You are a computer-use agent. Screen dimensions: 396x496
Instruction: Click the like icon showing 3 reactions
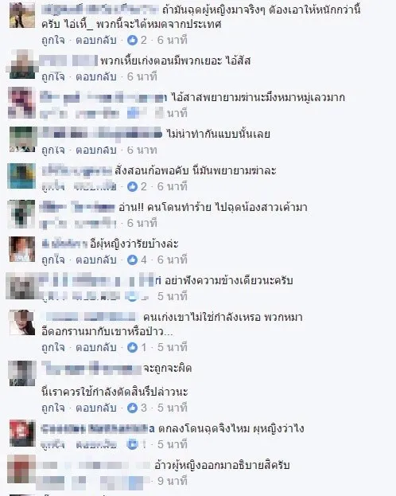133,408
